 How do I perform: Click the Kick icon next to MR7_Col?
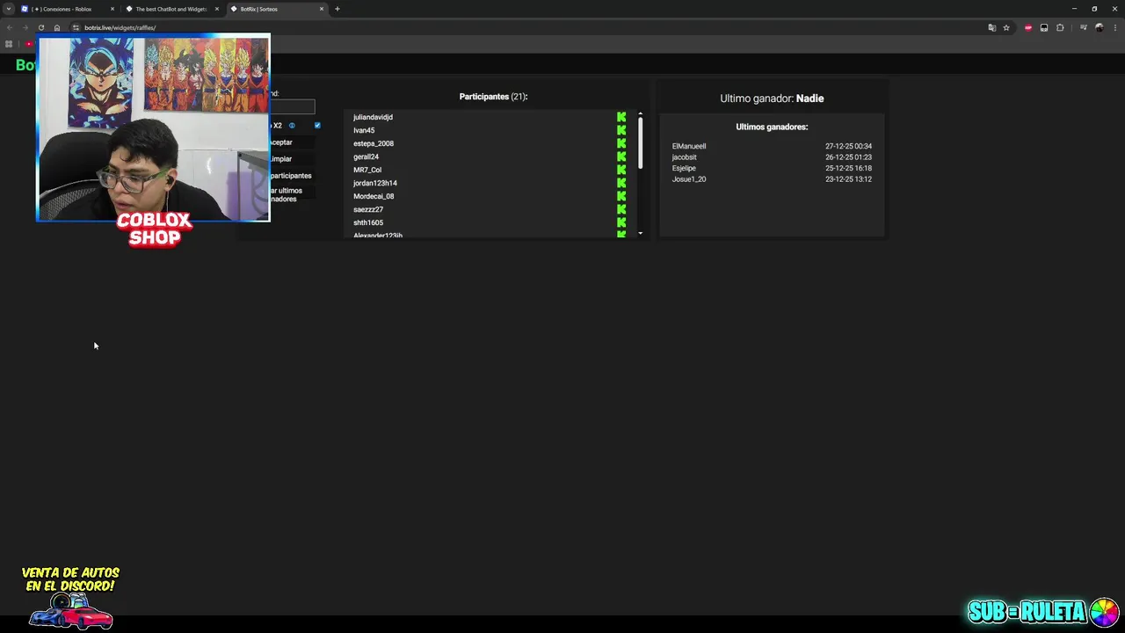(621, 170)
